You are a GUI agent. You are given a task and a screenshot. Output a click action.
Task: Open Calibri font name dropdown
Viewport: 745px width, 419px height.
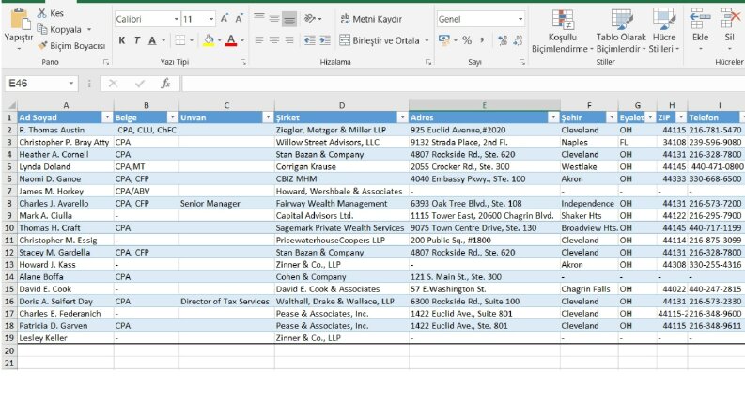click(176, 19)
